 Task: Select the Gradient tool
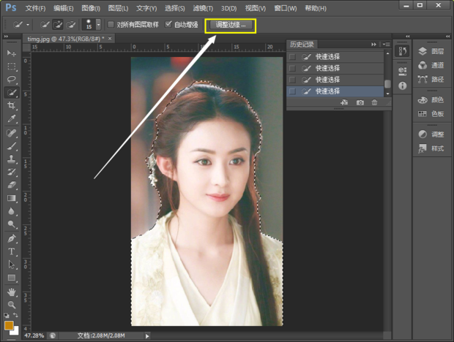[x=12, y=198]
